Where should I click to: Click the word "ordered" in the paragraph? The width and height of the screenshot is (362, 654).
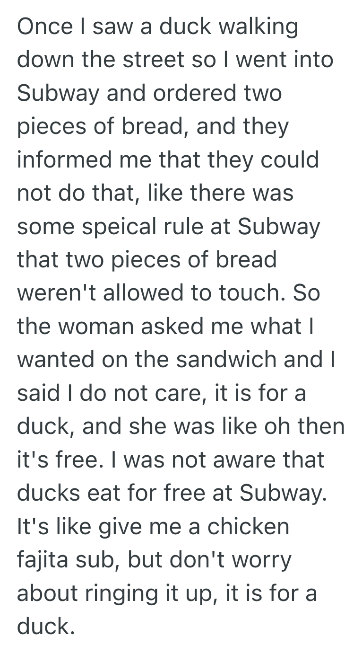(195, 93)
